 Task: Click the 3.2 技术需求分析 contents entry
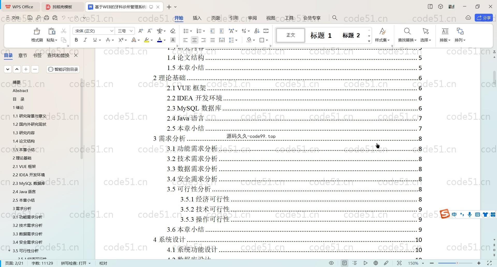click(294, 159)
